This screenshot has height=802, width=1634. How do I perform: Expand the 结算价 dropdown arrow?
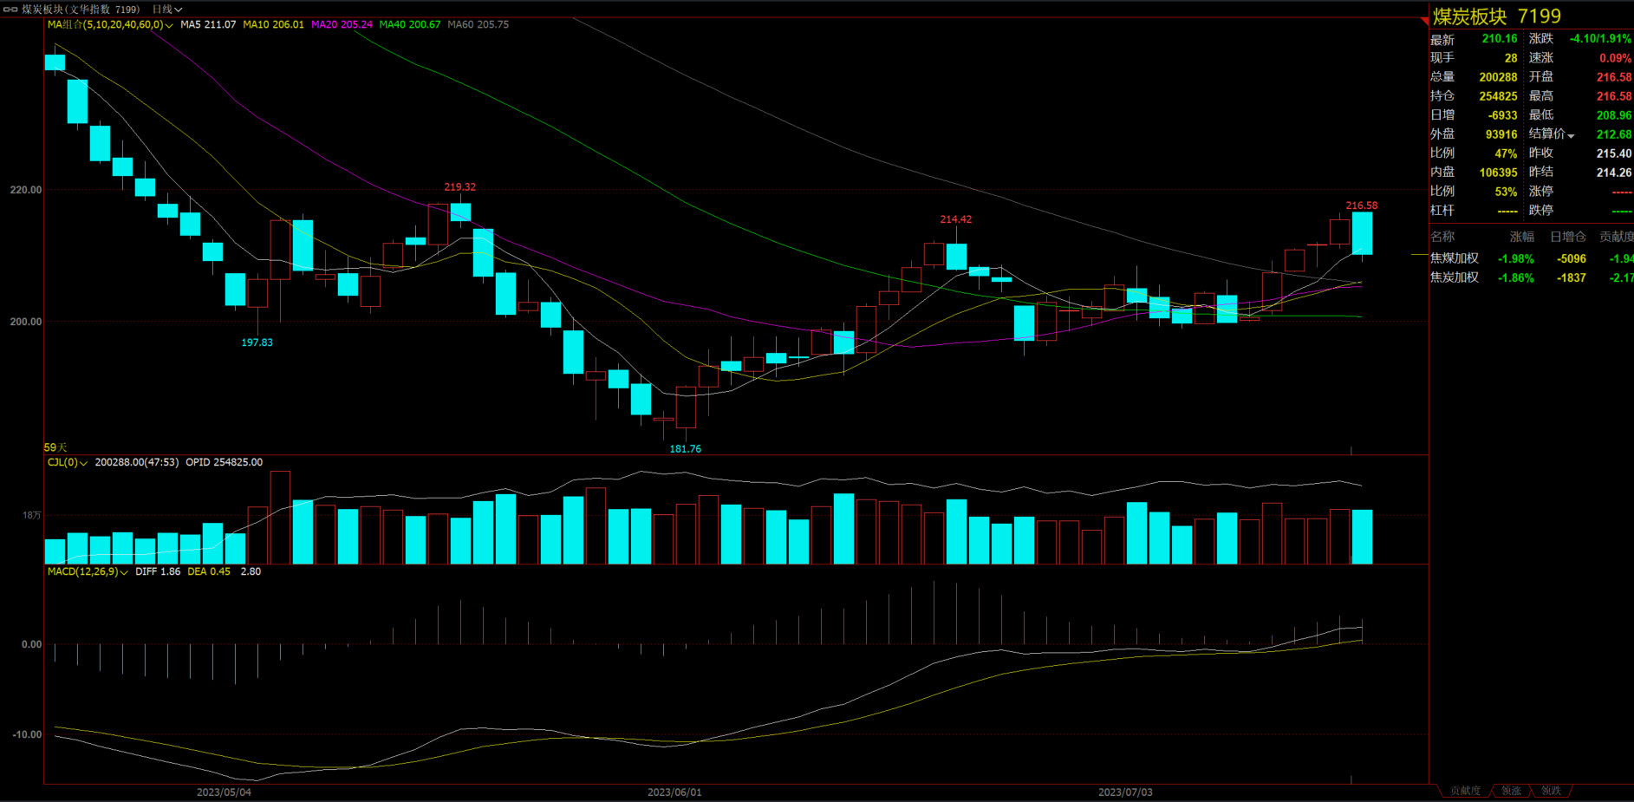pos(1571,135)
